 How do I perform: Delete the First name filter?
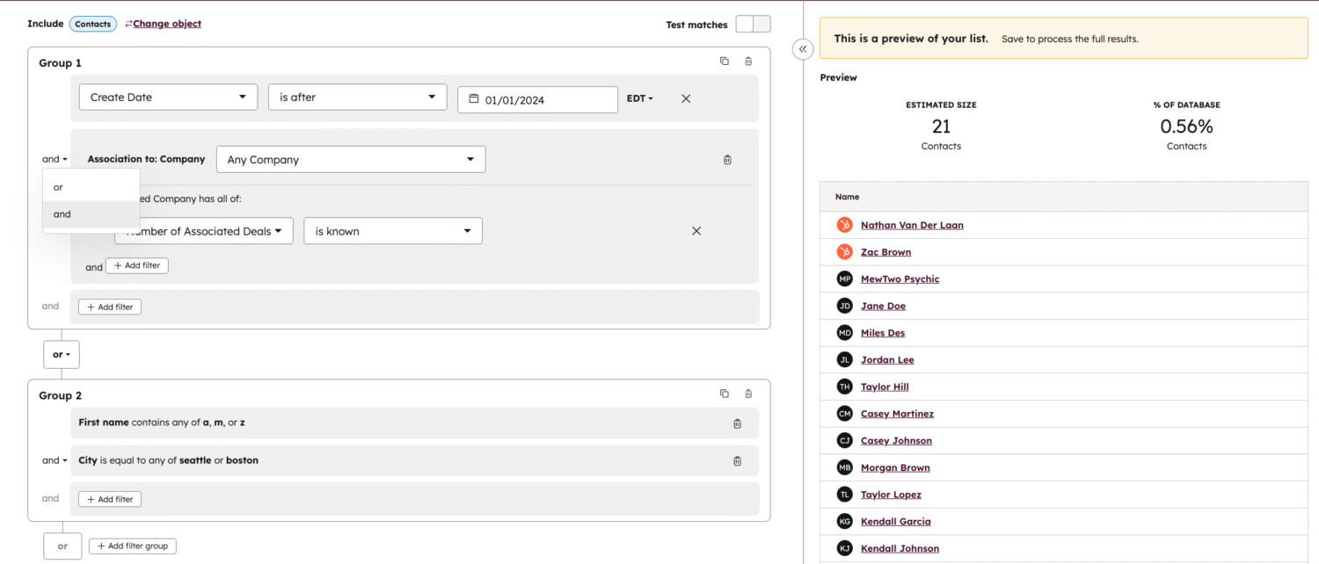click(x=737, y=423)
